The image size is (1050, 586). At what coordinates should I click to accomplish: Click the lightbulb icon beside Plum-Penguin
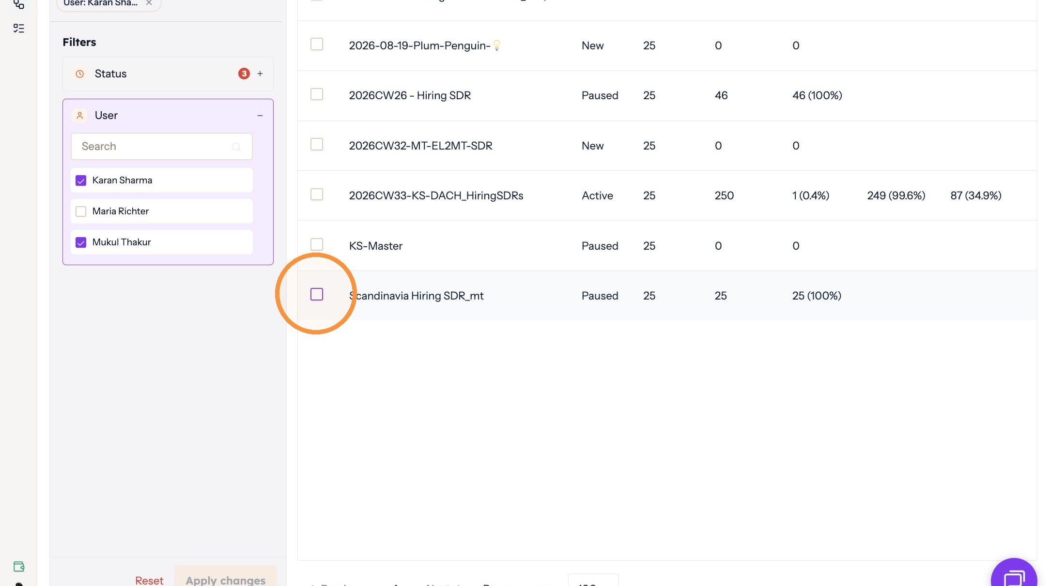(496, 45)
